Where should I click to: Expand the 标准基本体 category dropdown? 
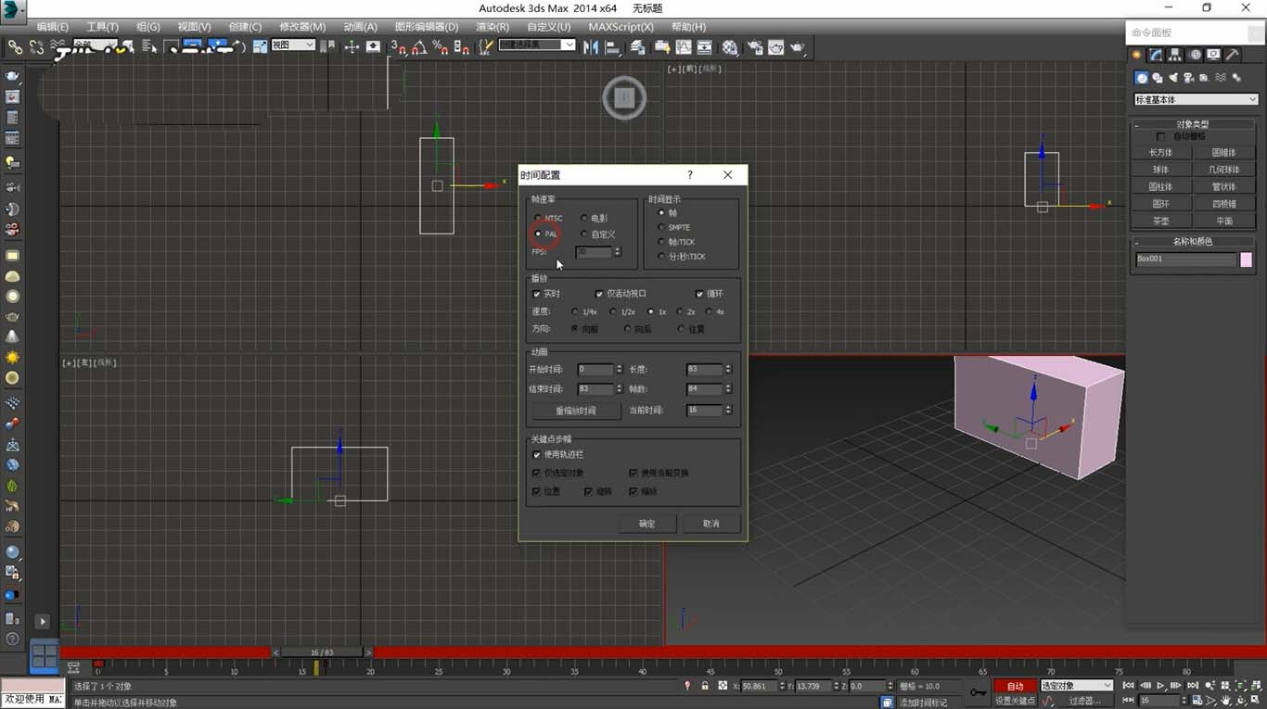click(1196, 100)
